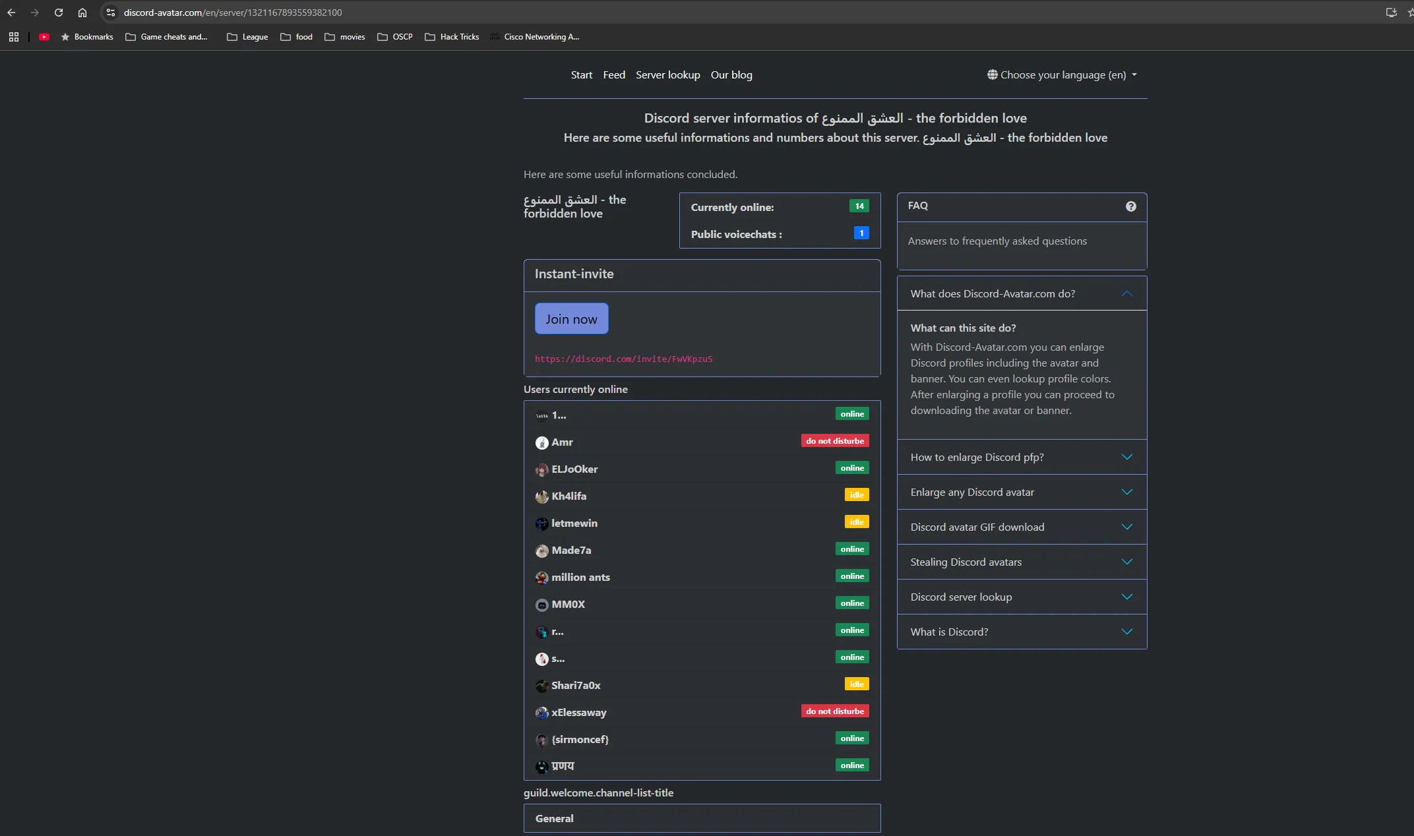Open the Choose your language dropdown
This screenshot has height=836, width=1414.
point(1062,75)
